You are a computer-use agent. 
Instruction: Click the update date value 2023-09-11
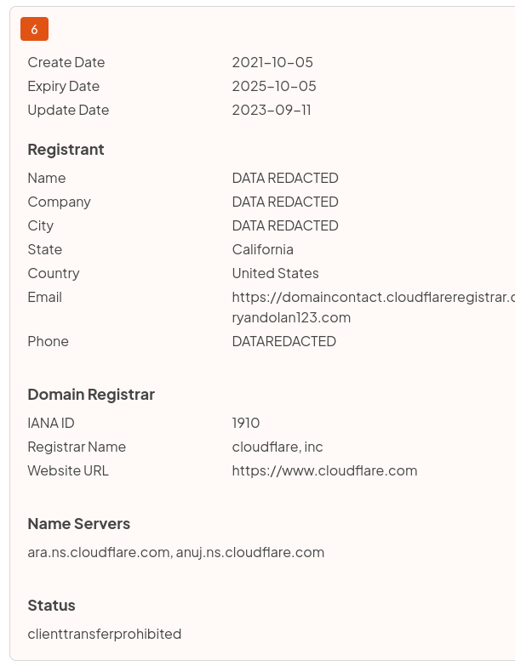pos(272,110)
